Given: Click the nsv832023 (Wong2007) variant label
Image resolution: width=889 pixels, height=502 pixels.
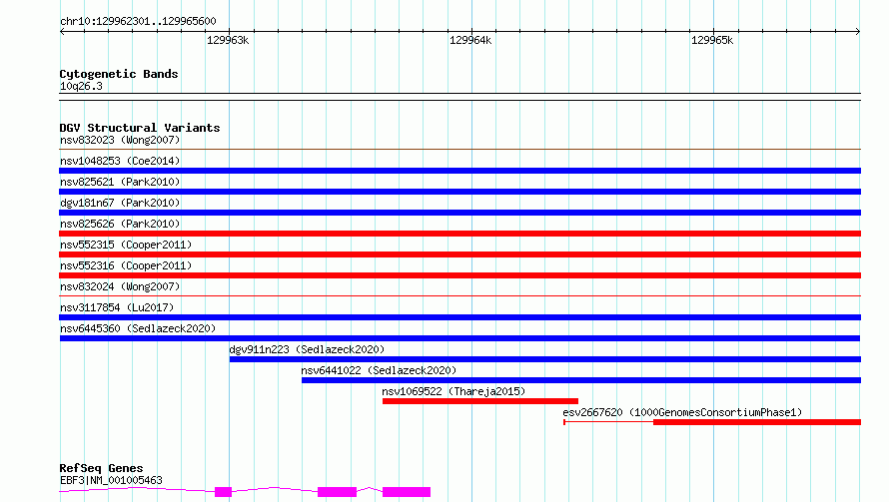Looking at the screenshot, I should (120, 140).
